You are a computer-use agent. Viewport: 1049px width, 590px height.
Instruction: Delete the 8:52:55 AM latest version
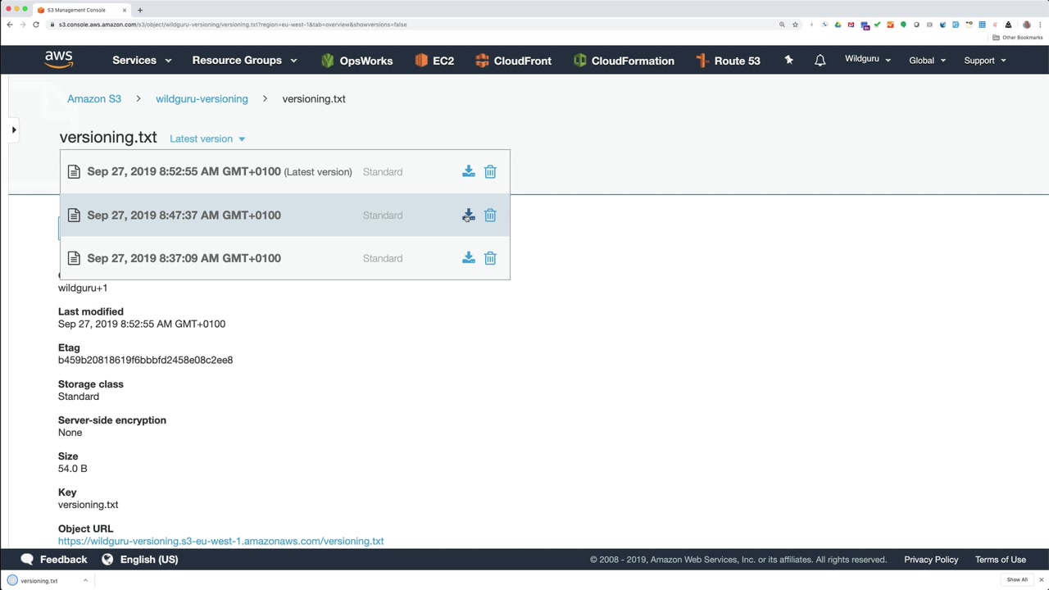tap(490, 171)
